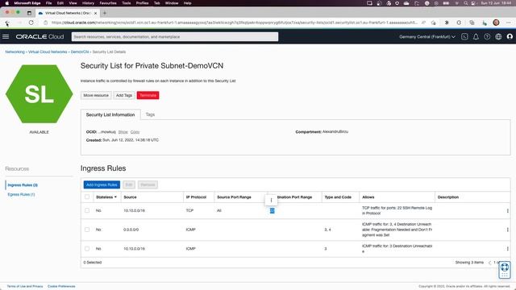The width and height of the screenshot is (516, 290).
Task: Go back using the browser back arrow
Action: pos(7,23)
